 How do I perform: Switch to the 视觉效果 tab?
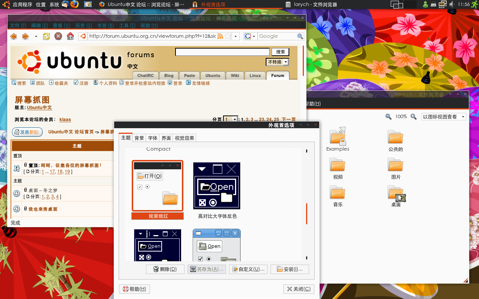[x=184, y=138]
